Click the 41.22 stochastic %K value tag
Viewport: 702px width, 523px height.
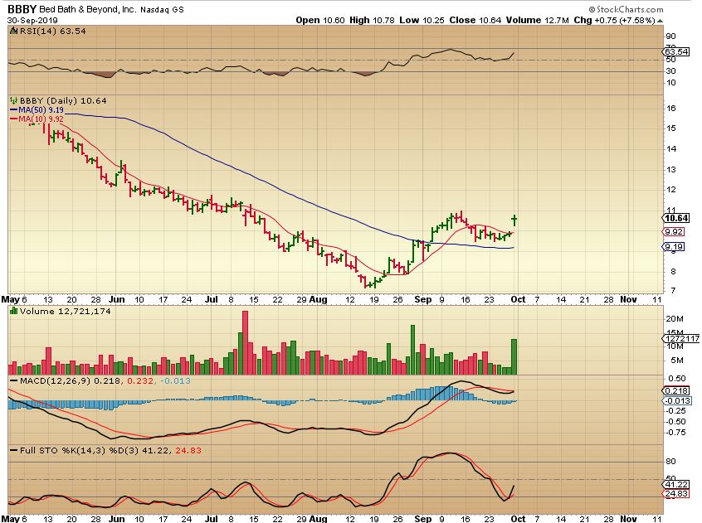(678, 485)
